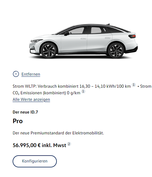Click the truncated Strom text at right edge

click(146, 86)
